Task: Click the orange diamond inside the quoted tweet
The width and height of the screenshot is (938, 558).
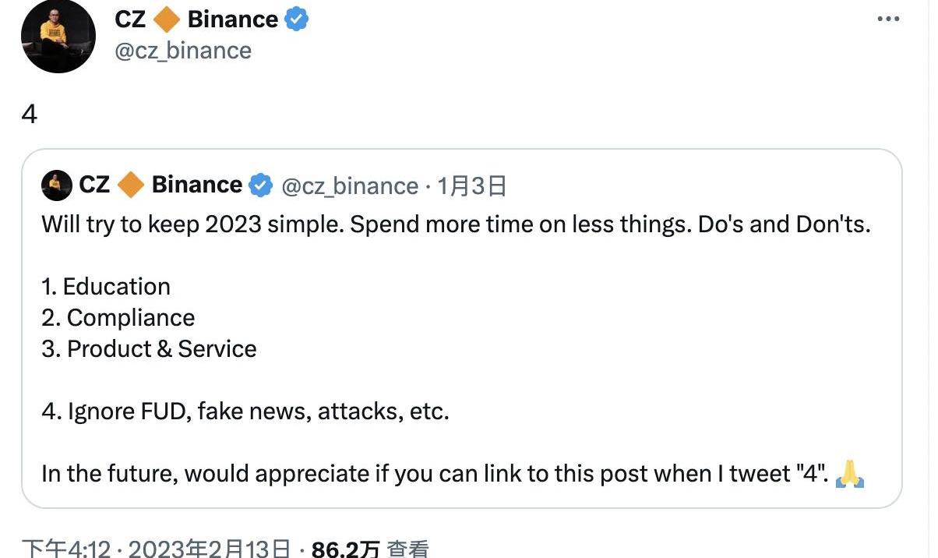Action: [131, 185]
